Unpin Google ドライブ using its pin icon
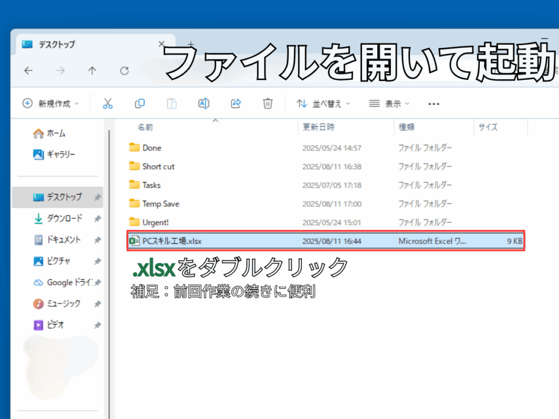Viewport: 559px width, 419px height. point(97,283)
